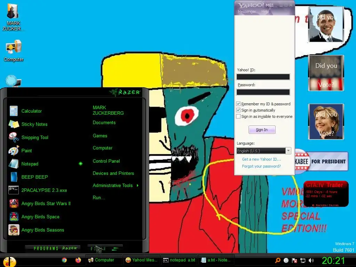Screen dimensions: 356x267
Task: Click the start menu power button
Action: 105,249
